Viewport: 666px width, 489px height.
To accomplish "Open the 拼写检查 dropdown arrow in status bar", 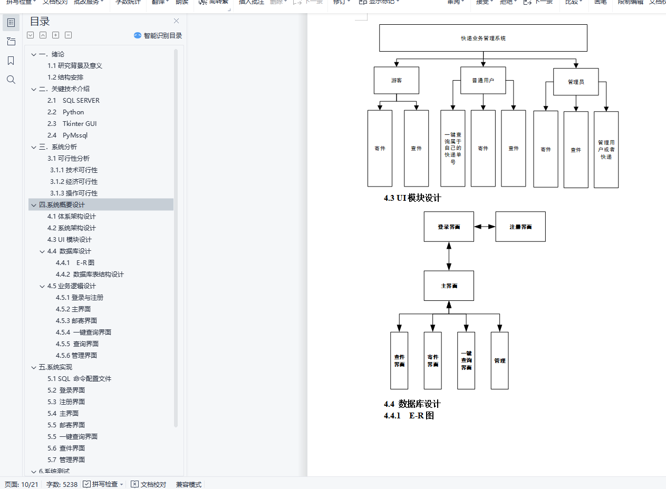I will 122,484.
